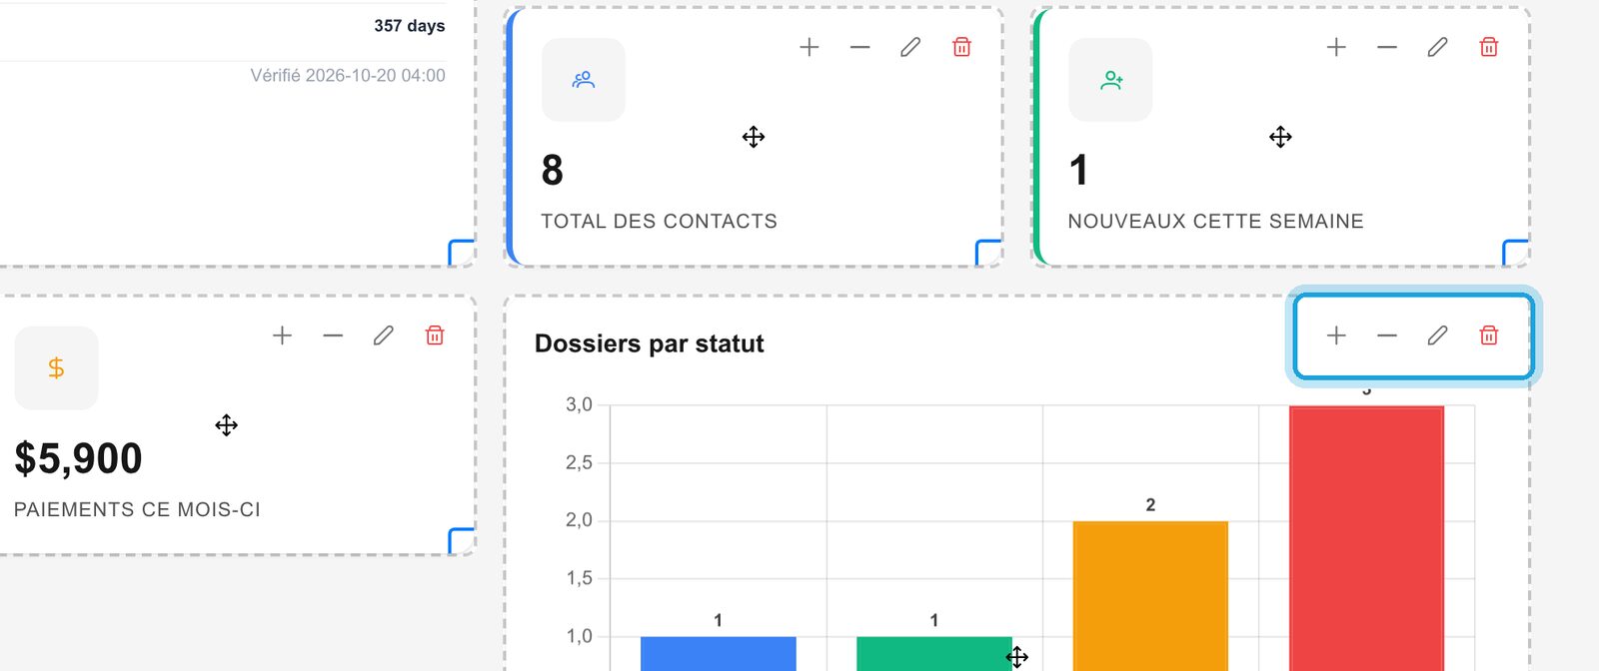
Task: Click plus icon on Paiements ce mois-ci card
Action: [x=283, y=335]
